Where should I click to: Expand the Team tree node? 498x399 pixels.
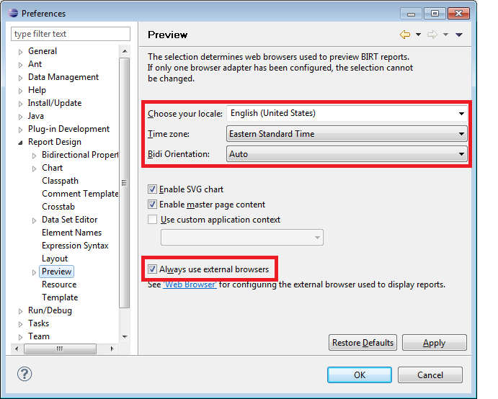tap(21, 337)
